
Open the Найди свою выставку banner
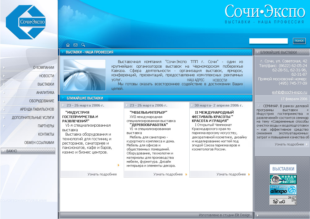click(283, 179)
